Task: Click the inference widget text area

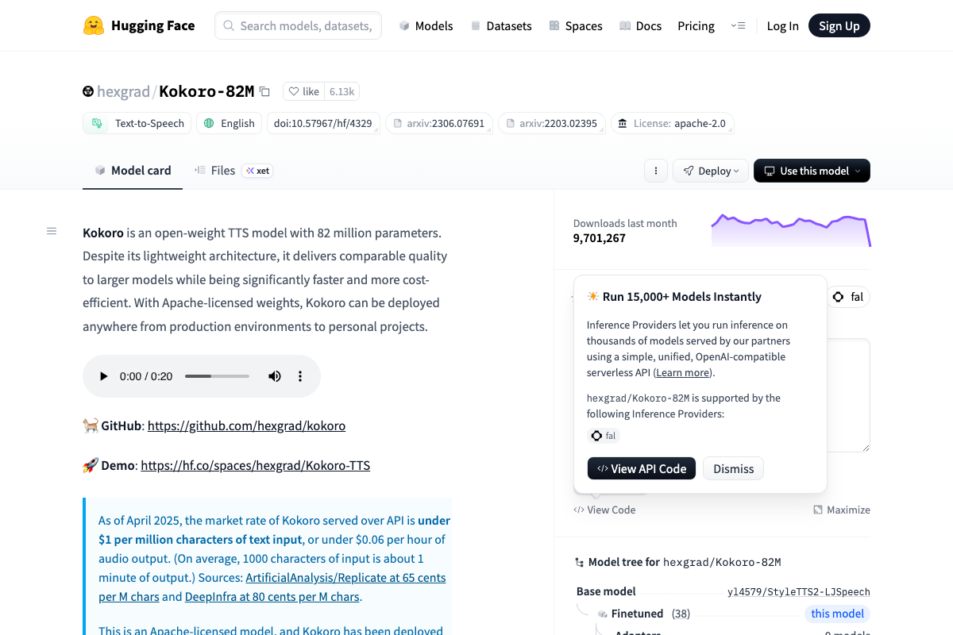Action: 848,395
